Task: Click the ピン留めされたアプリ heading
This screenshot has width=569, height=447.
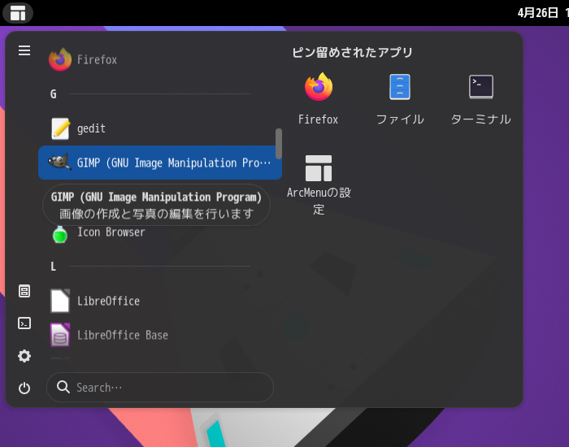Action: [x=352, y=52]
